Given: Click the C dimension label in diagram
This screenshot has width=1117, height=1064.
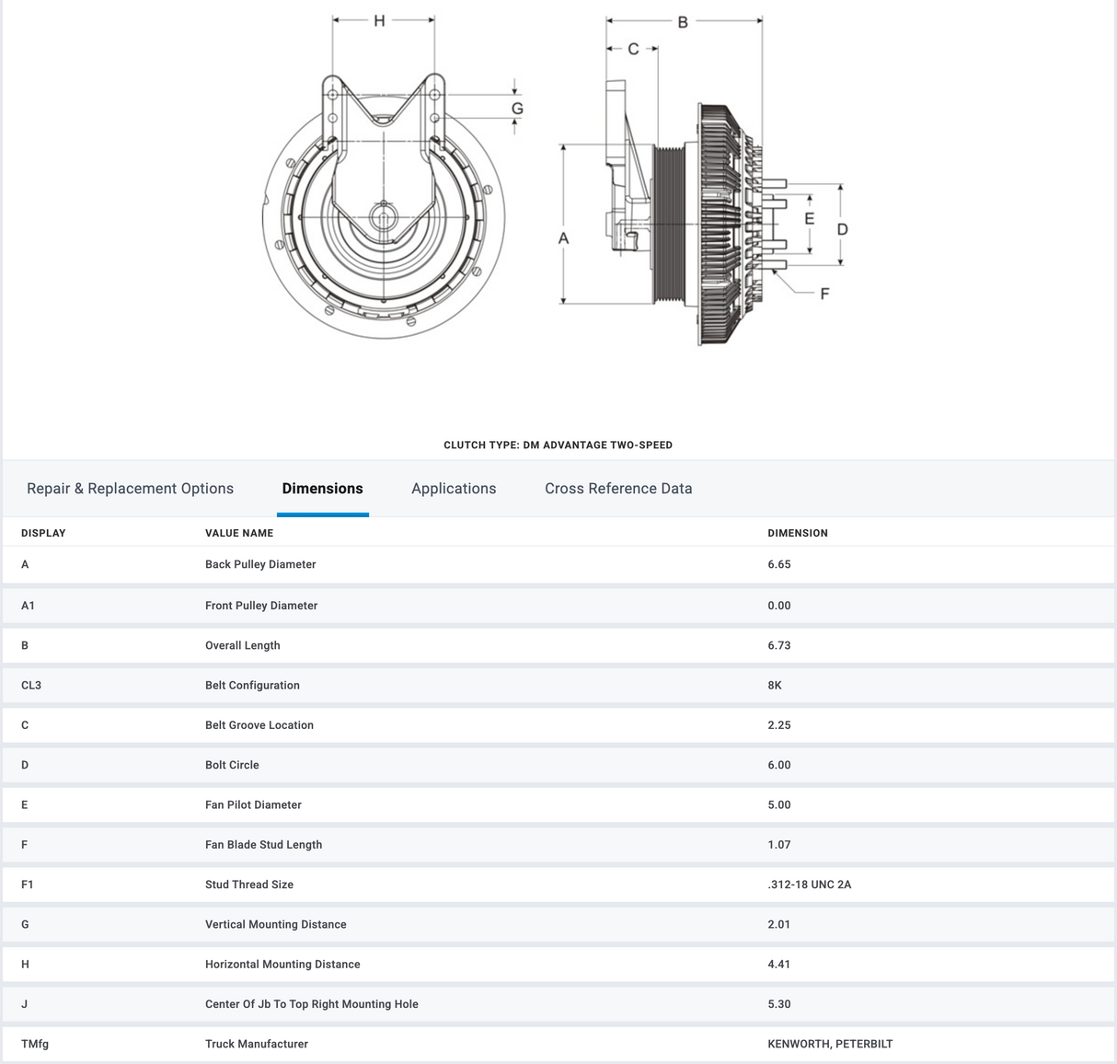Looking at the screenshot, I should [x=633, y=50].
